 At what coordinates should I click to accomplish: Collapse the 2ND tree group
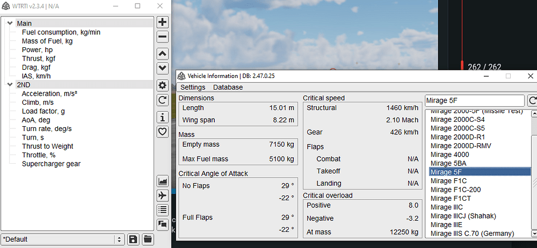click(10, 85)
